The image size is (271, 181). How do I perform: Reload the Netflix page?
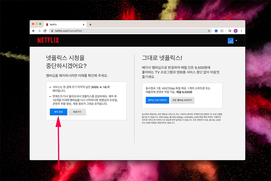point(45,31)
